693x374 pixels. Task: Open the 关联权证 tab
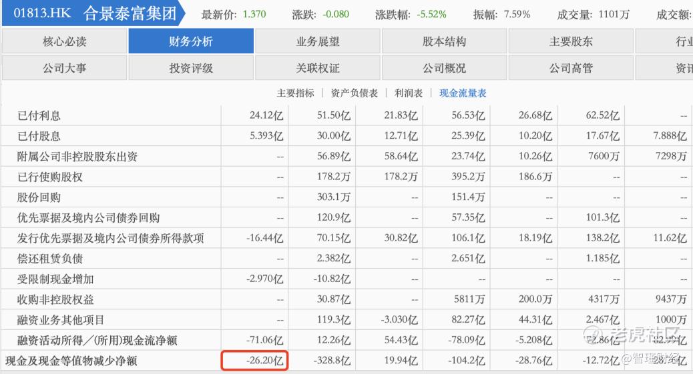(318, 68)
